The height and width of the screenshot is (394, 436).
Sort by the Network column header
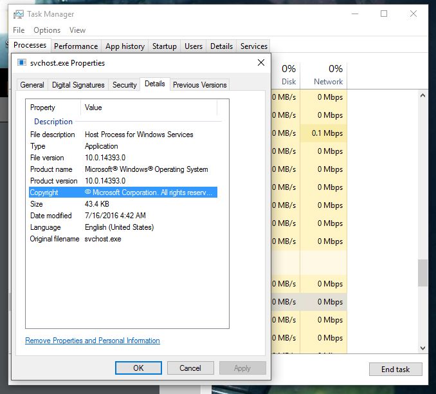tap(323, 75)
